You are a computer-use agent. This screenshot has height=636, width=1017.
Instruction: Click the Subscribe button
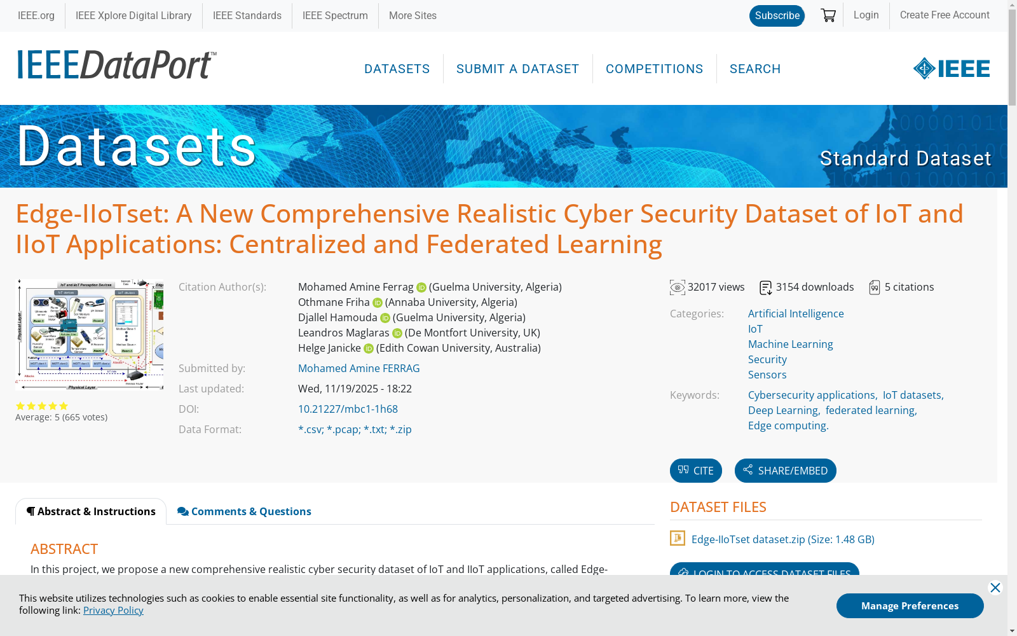pos(777,16)
